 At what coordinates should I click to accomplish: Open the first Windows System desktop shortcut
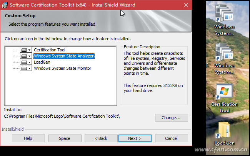[224, 20]
